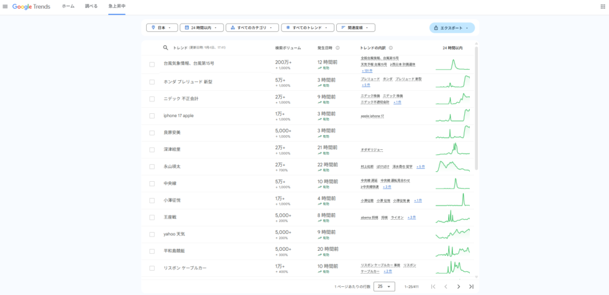The height and width of the screenshot is (295, 609).
Task: Select checkbox for 台風気象情報、台風第15号
Action: [152, 65]
